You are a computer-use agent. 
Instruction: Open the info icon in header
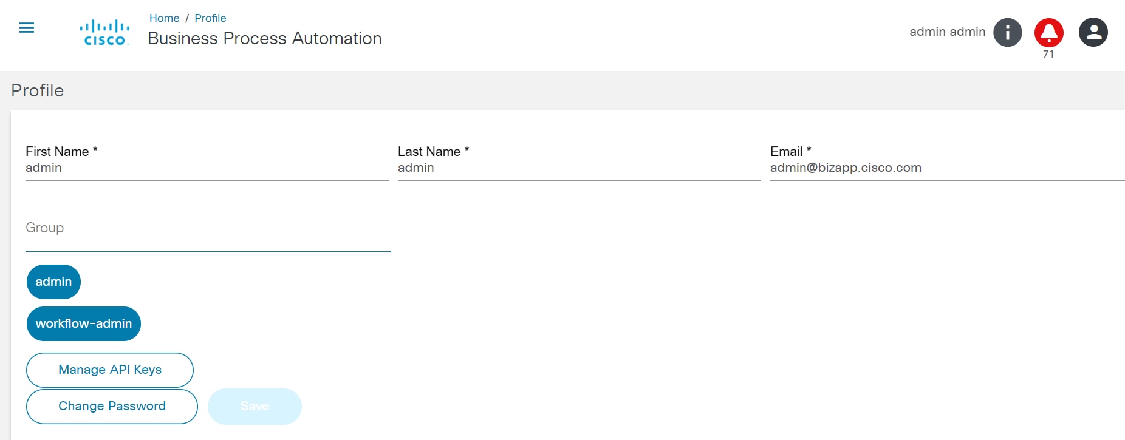pos(1007,32)
